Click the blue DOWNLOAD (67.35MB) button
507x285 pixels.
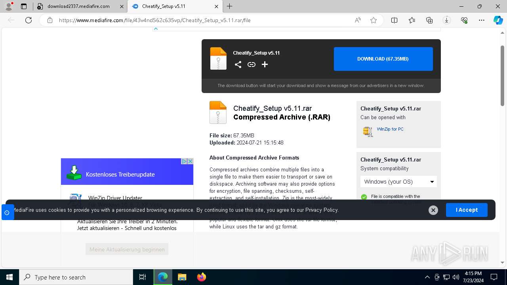point(383,59)
